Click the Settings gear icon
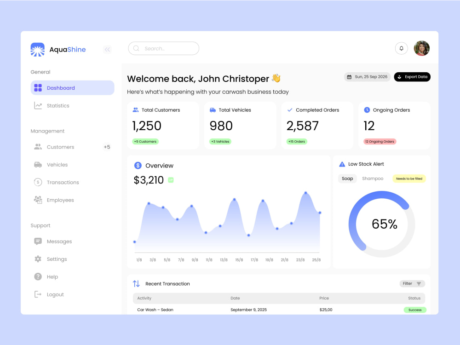 [38, 259]
